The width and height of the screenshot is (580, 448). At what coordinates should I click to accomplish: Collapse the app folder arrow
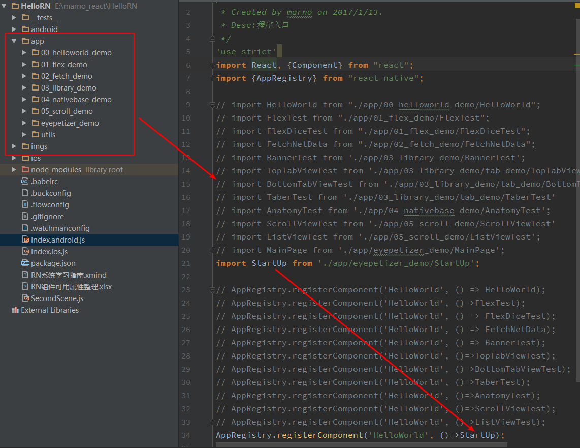(14, 41)
